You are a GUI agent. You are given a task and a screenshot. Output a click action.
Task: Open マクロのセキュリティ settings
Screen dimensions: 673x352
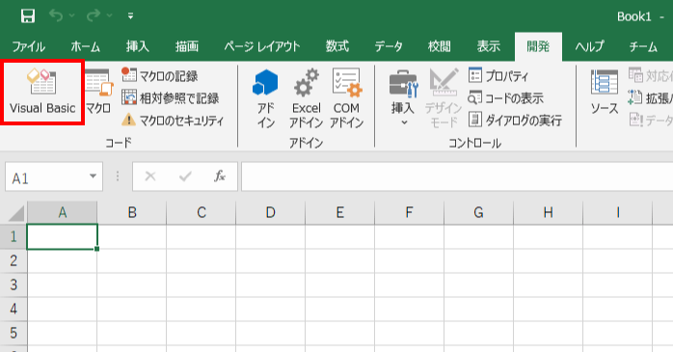pos(173,121)
